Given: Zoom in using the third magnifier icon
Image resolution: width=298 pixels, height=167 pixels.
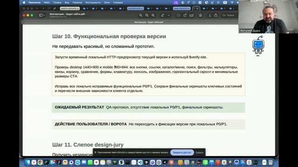Looking at the screenshot, I should (x=153, y=15).
